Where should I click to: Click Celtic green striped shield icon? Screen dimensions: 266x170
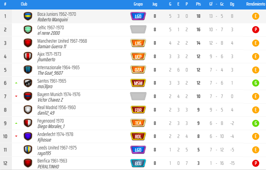click(x=28, y=30)
